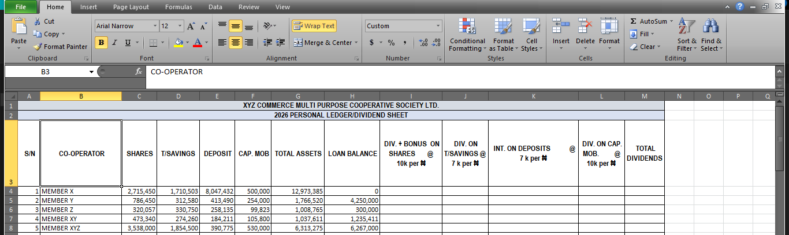This screenshot has width=789, height=235.
Task: Toggle middle vertical alignment
Action: (x=235, y=26)
